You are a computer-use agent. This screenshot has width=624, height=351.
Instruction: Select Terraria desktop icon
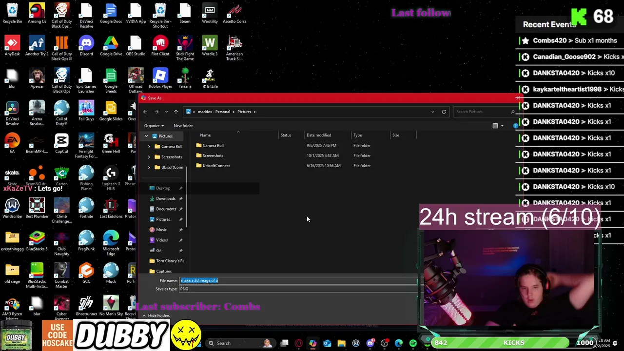[x=185, y=78]
